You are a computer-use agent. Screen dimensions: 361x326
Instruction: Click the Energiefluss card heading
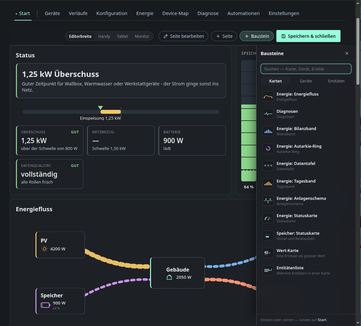34,209
